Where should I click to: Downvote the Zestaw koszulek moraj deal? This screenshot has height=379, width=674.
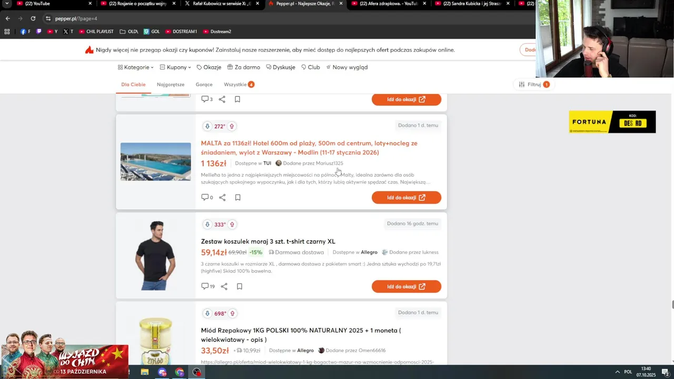tap(207, 224)
